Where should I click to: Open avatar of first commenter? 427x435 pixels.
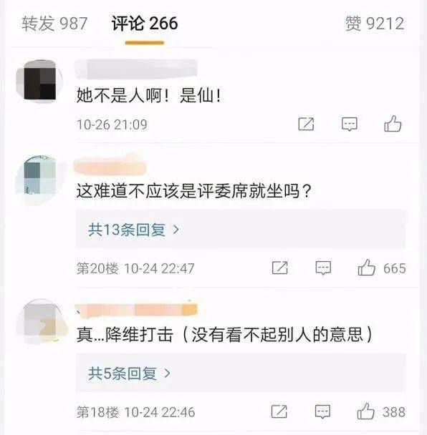tap(39, 81)
